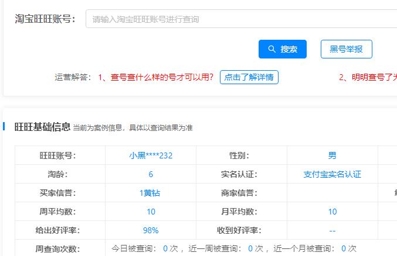
Task: Click the 旺旺基础信息 section heading
Action: (42, 127)
